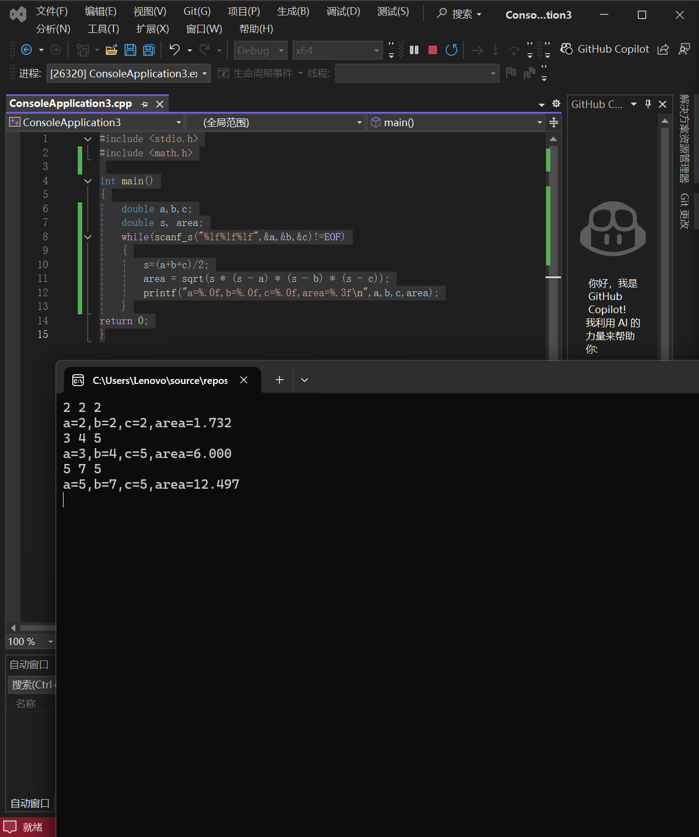
Task: Click the Step Into arrow icon
Action: pyautogui.click(x=495, y=50)
